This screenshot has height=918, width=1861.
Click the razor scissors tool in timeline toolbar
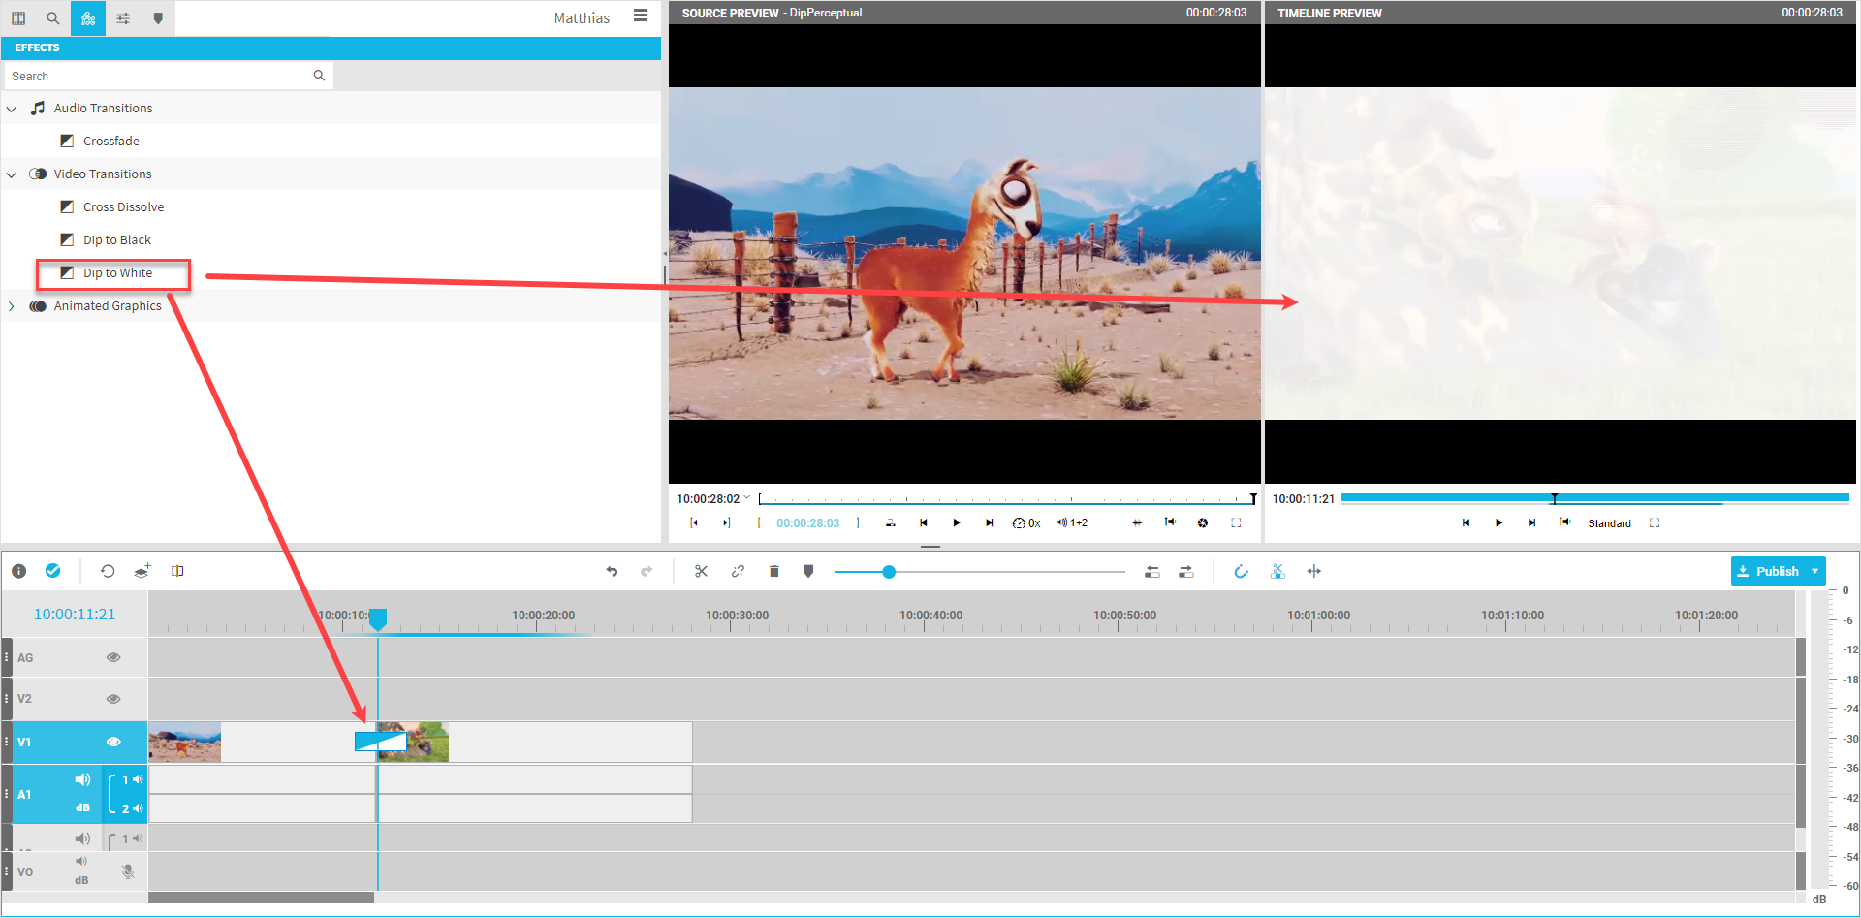[701, 571]
